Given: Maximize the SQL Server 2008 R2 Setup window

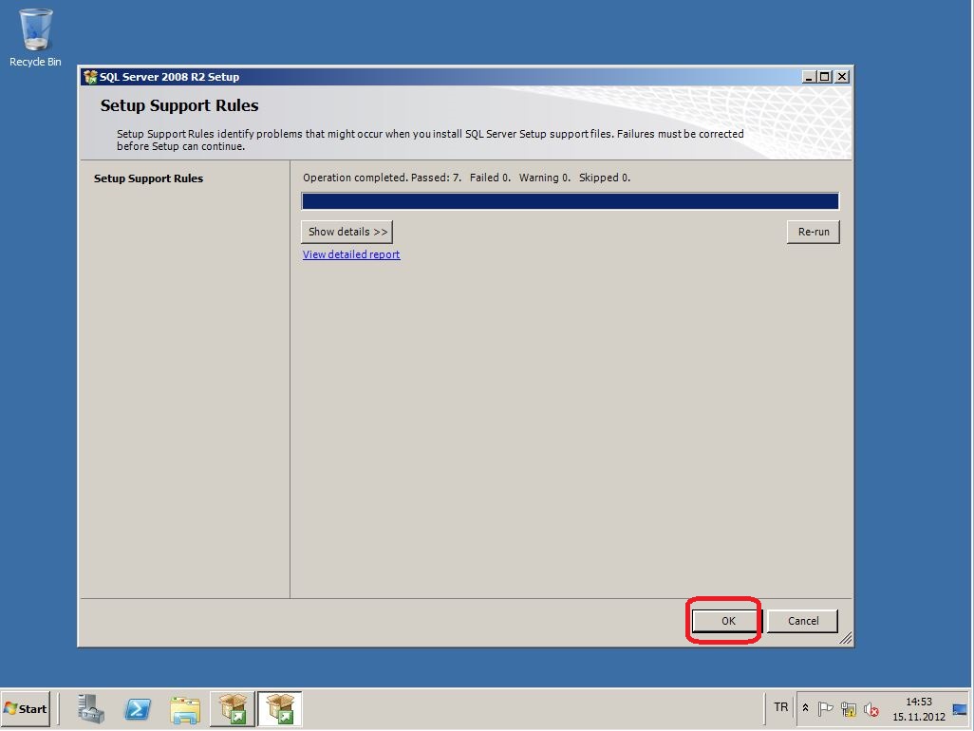Looking at the screenshot, I should click(x=824, y=76).
